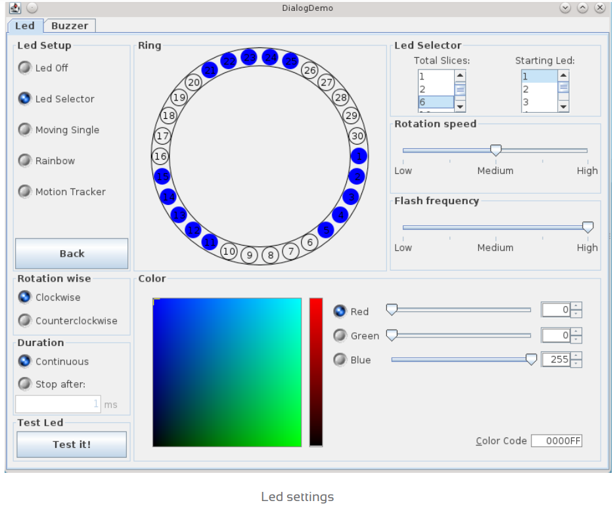
Task: Click the Color Code text field
Action: (556, 441)
